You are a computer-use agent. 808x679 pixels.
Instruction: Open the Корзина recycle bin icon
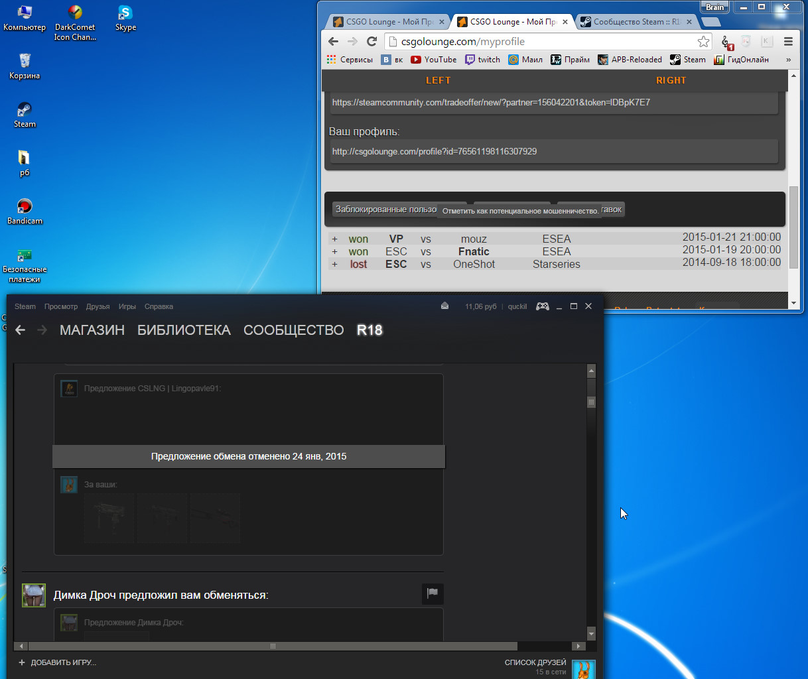tap(25, 66)
